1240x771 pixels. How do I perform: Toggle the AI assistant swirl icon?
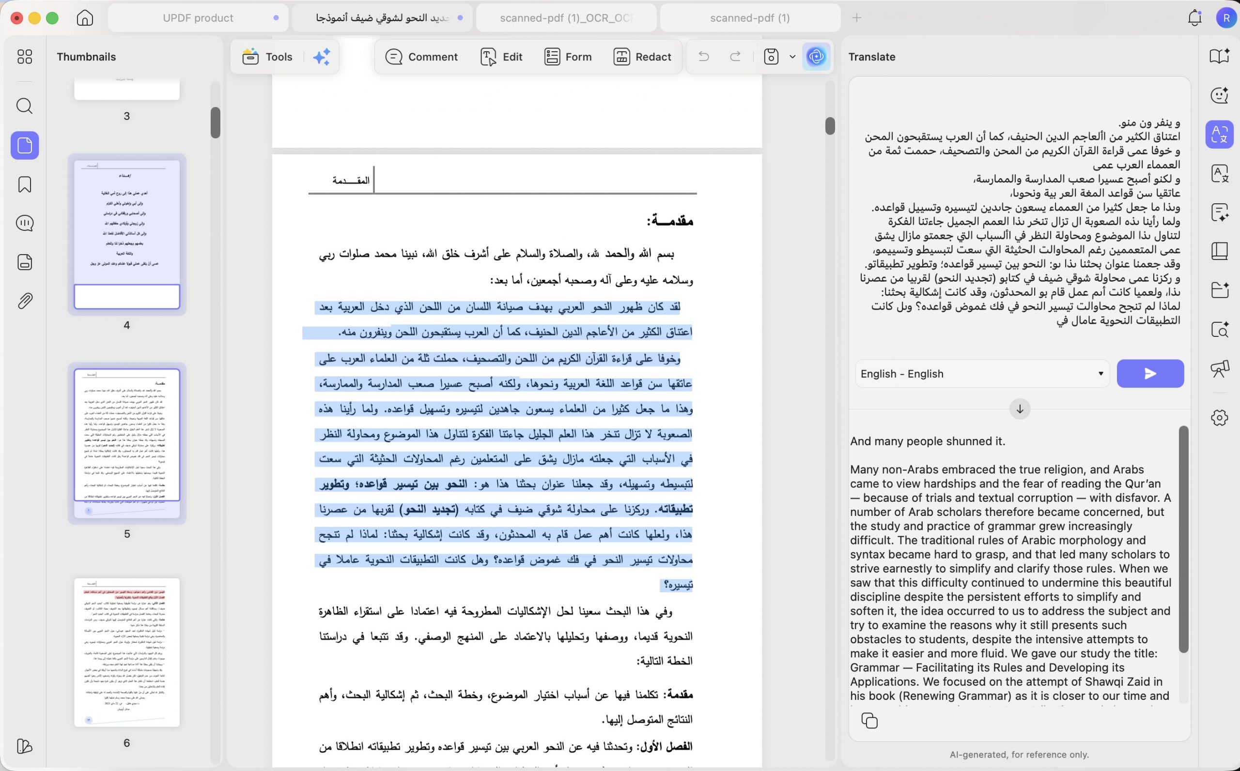point(817,57)
